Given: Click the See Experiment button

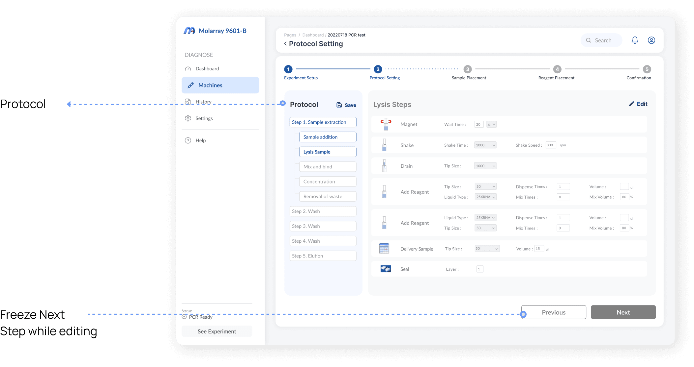Looking at the screenshot, I should point(217,331).
